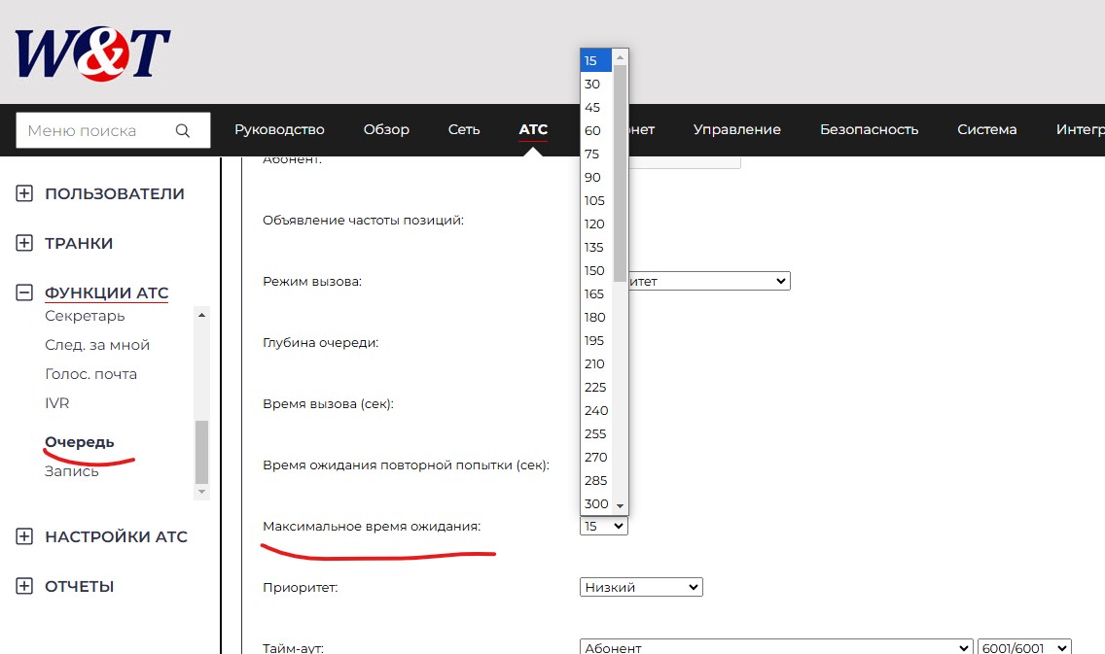The image size is (1105, 654).
Task: Choose 165 in the dropdown list
Action: click(595, 293)
